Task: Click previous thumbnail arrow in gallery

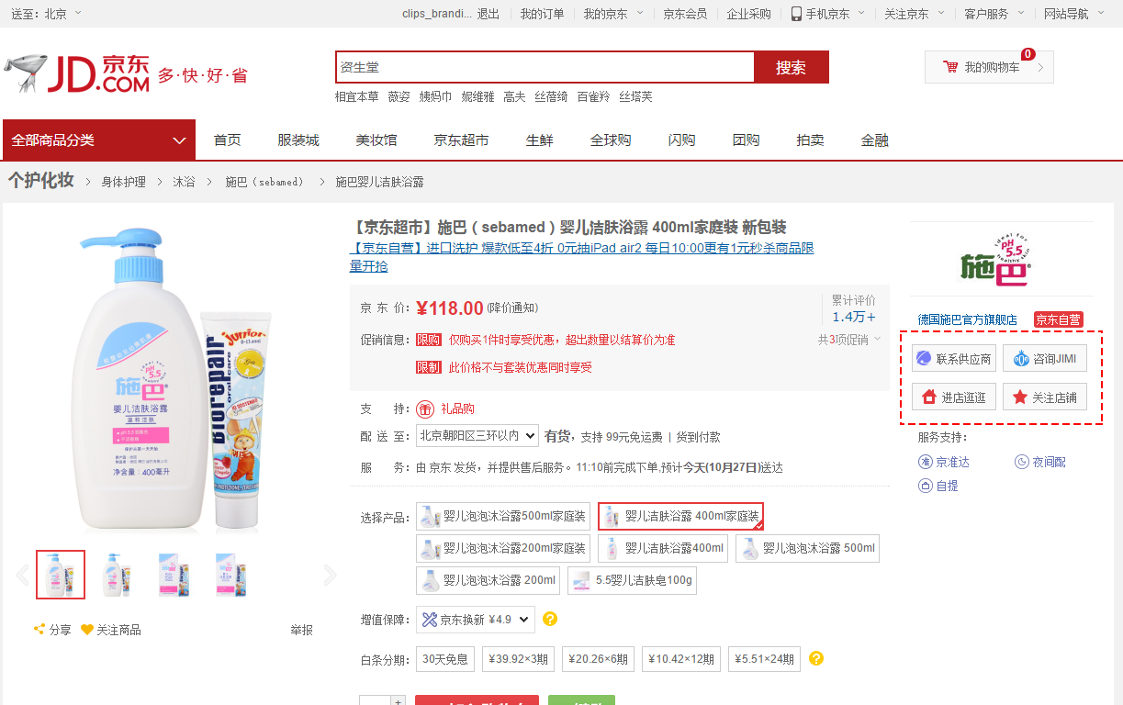Action: tap(23, 576)
